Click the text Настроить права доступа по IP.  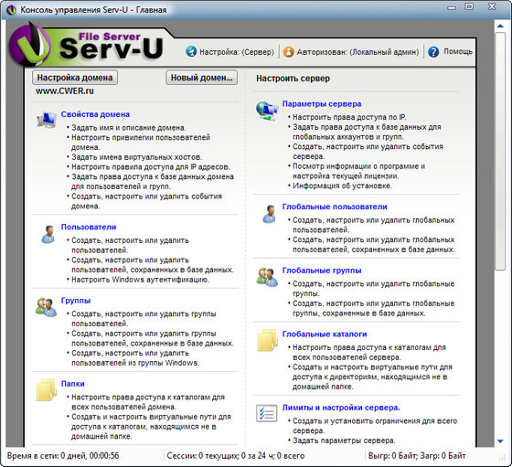(349, 117)
